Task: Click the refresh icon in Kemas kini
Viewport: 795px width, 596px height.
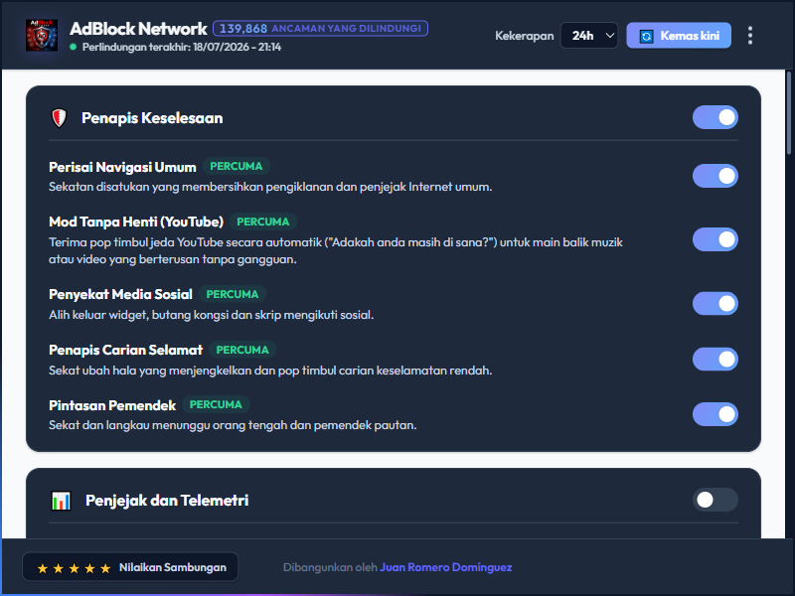Action: (x=646, y=36)
